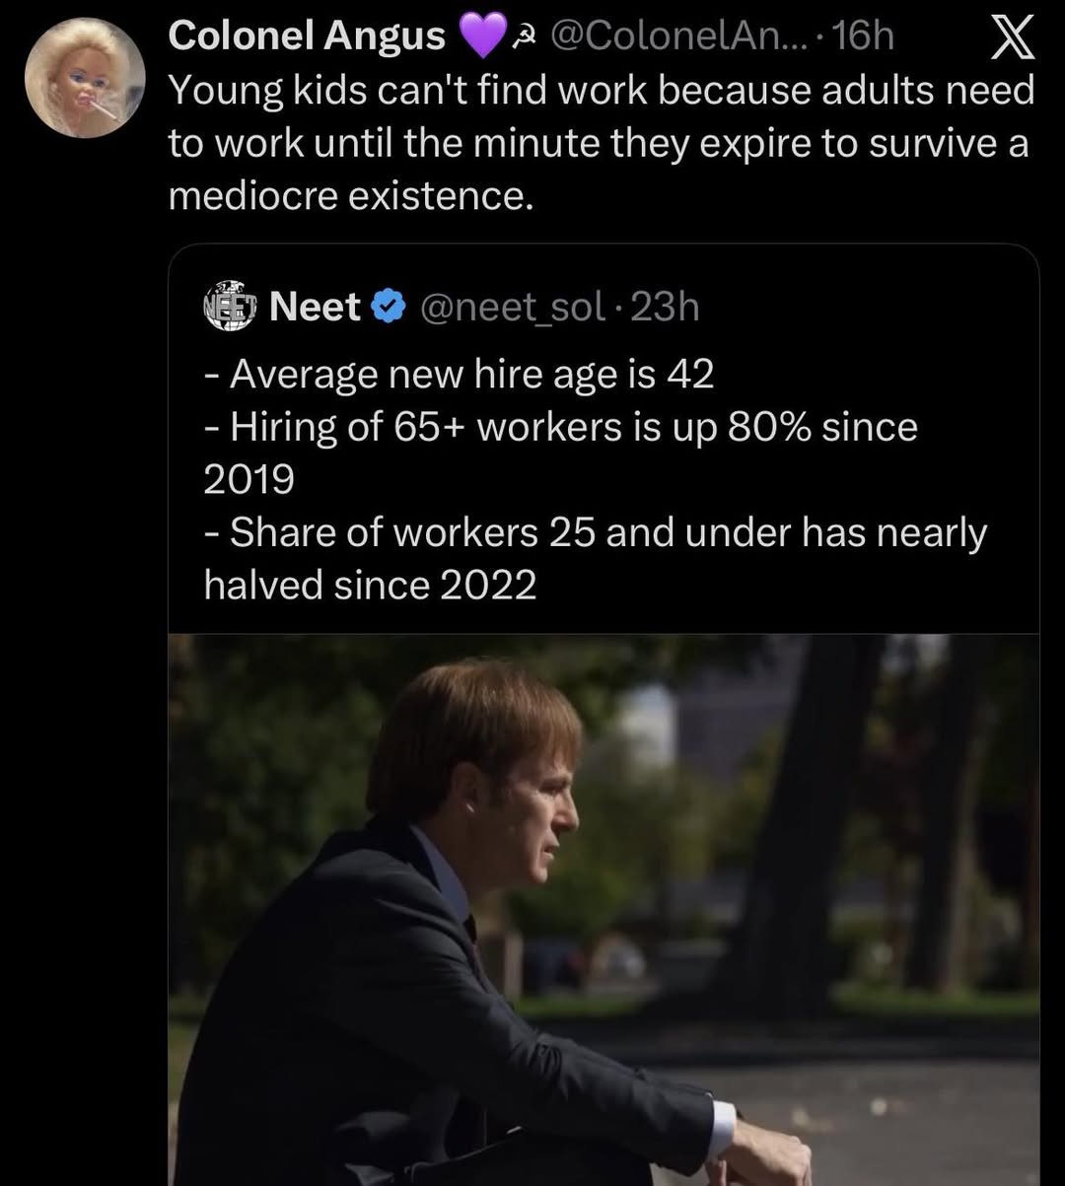
Task: Open the suited man photo in quoted post
Action: coord(603,909)
